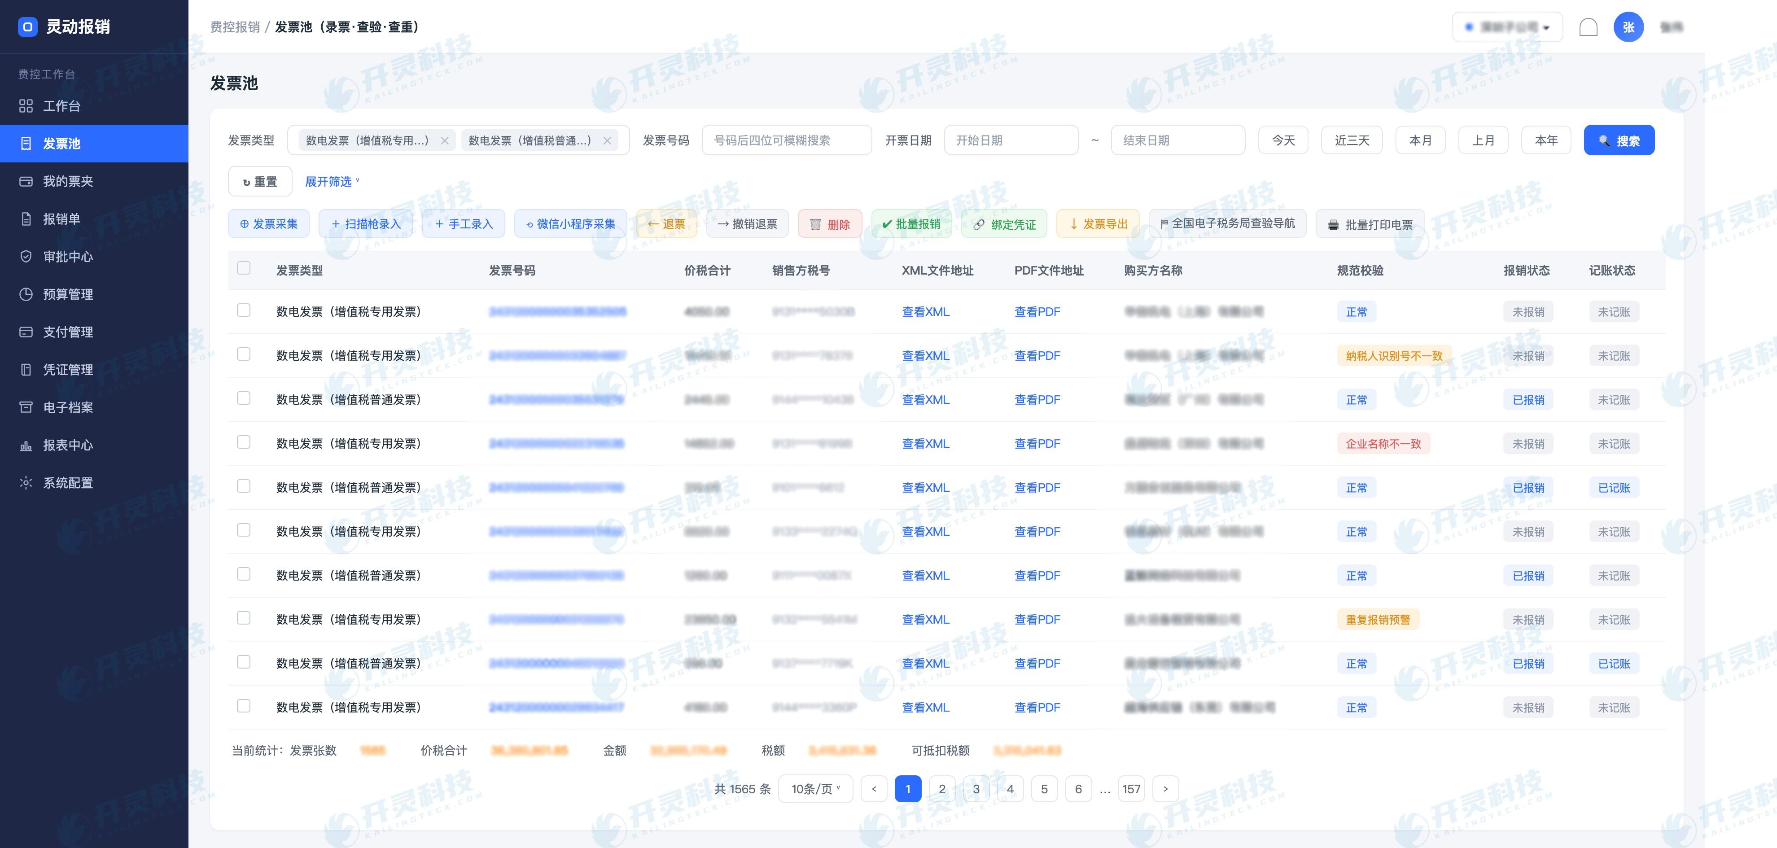Go to page 157

tap(1131, 789)
